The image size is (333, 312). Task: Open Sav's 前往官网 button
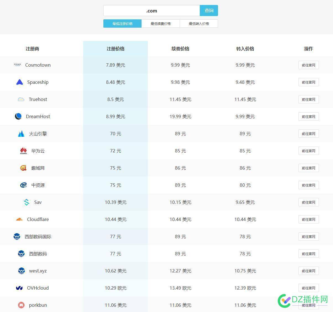pyautogui.click(x=308, y=202)
